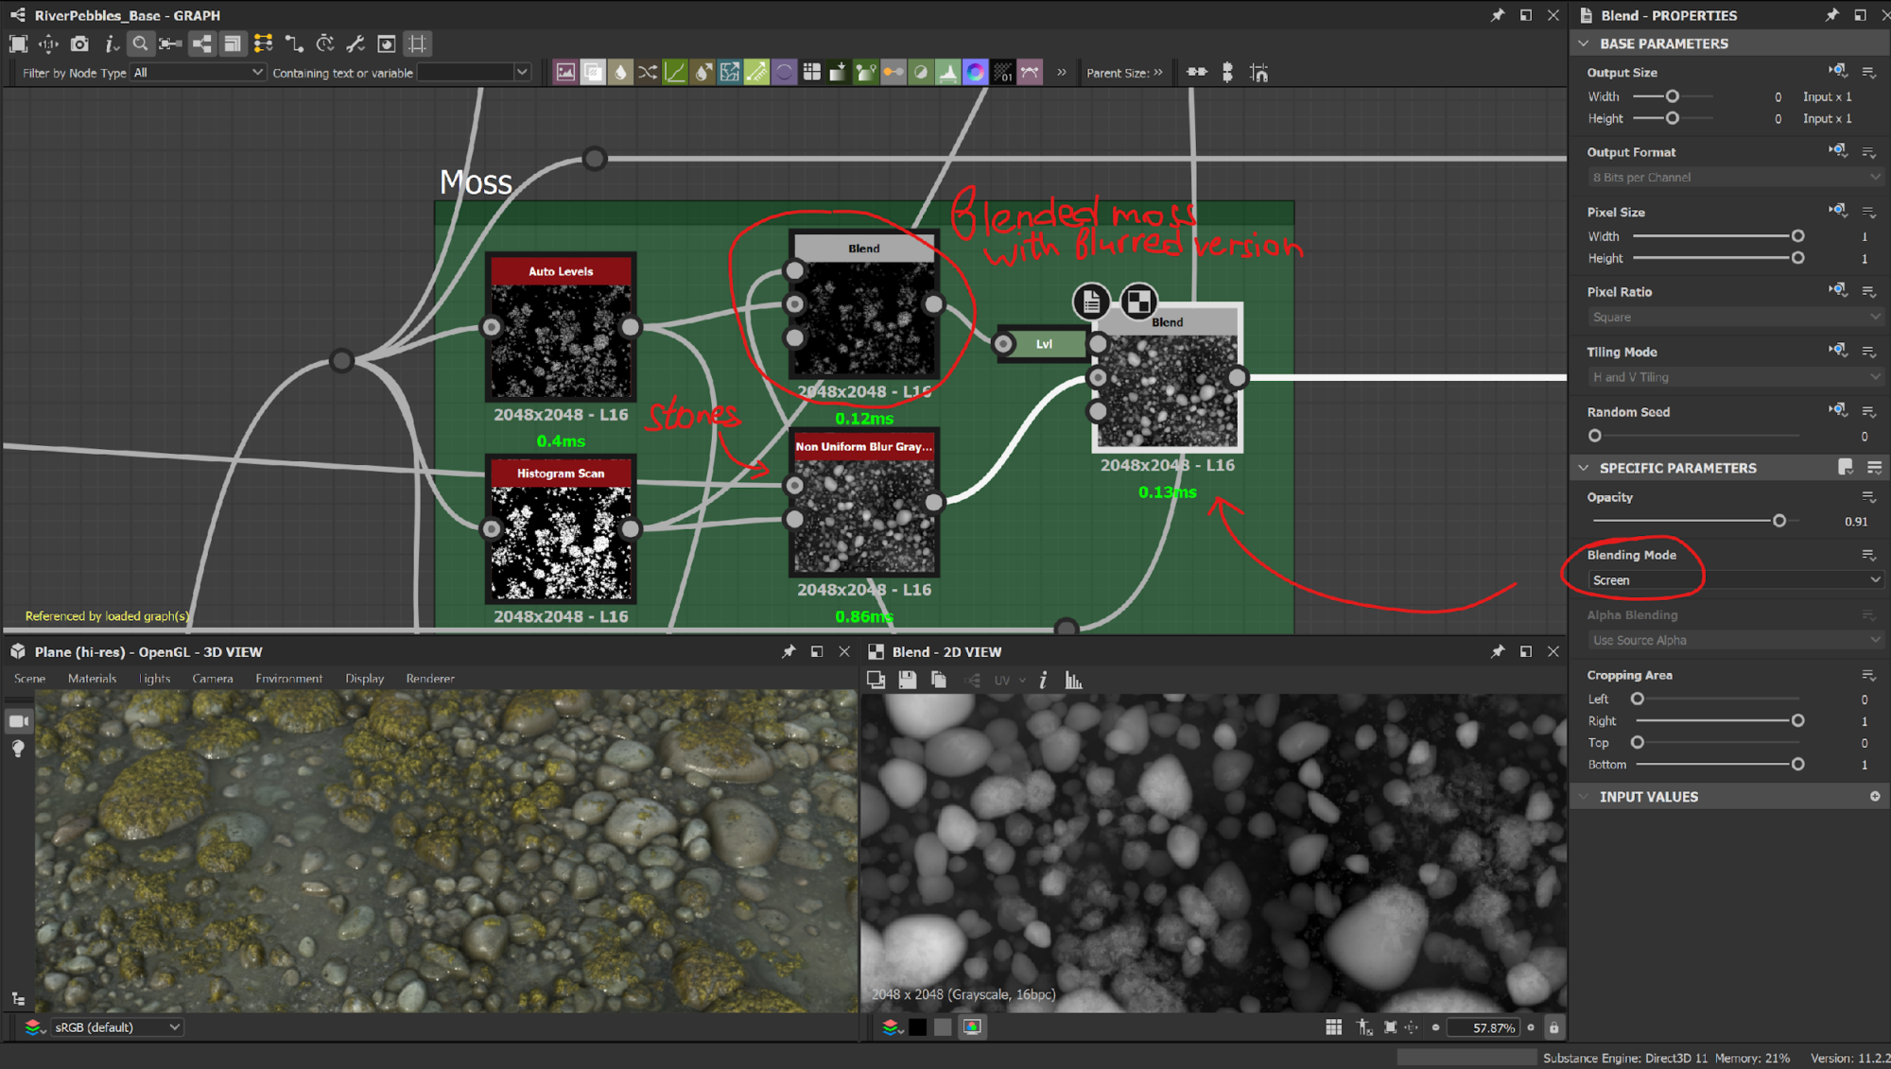The height and width of the screenshot is (1069, 1891).
Task: Collapse the SPECIFIC PARAMETERS section
Action: [1584, 468]
